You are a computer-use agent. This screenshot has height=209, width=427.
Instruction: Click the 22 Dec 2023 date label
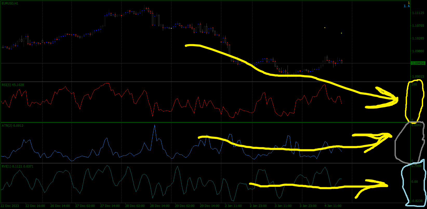[10, 206]
